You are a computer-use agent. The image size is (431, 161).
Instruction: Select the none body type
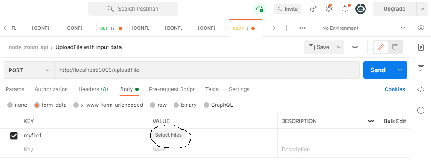(x=10, y=105)
